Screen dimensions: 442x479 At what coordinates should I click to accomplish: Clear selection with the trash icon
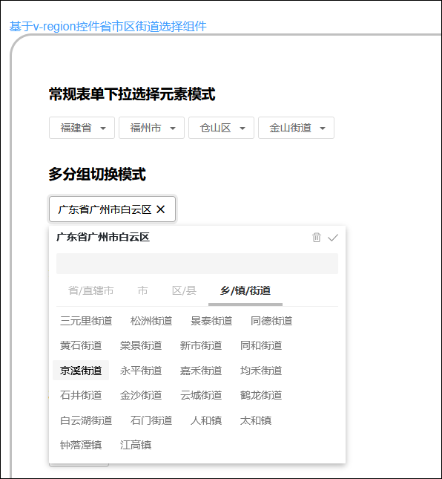[317, 238]
